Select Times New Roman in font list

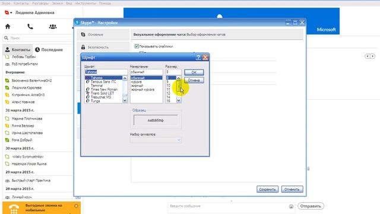[103, 90]
